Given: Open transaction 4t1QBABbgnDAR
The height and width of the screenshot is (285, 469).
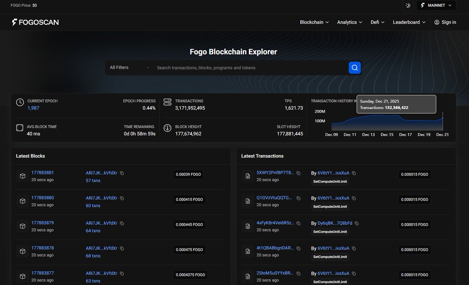Looking at the screenshot, I should pos(275,248).
